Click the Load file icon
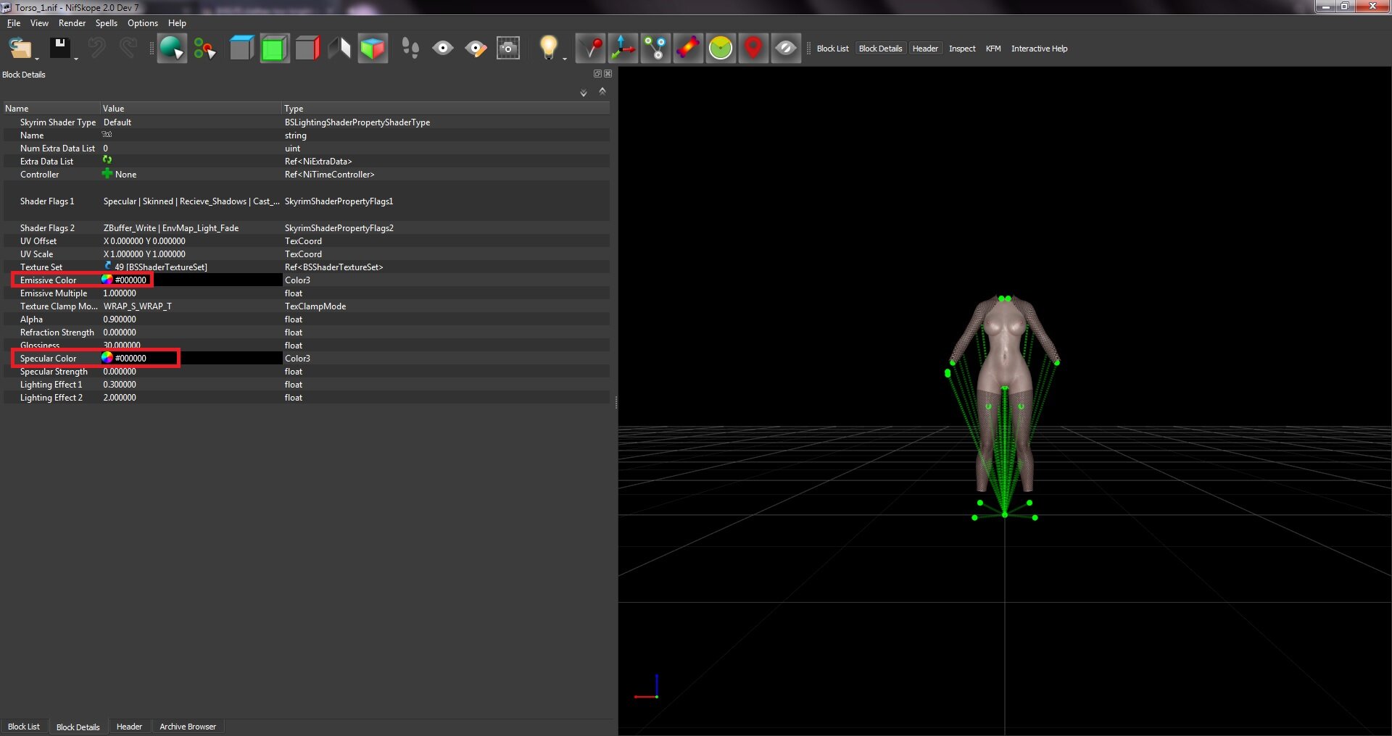 pos(20,49)
